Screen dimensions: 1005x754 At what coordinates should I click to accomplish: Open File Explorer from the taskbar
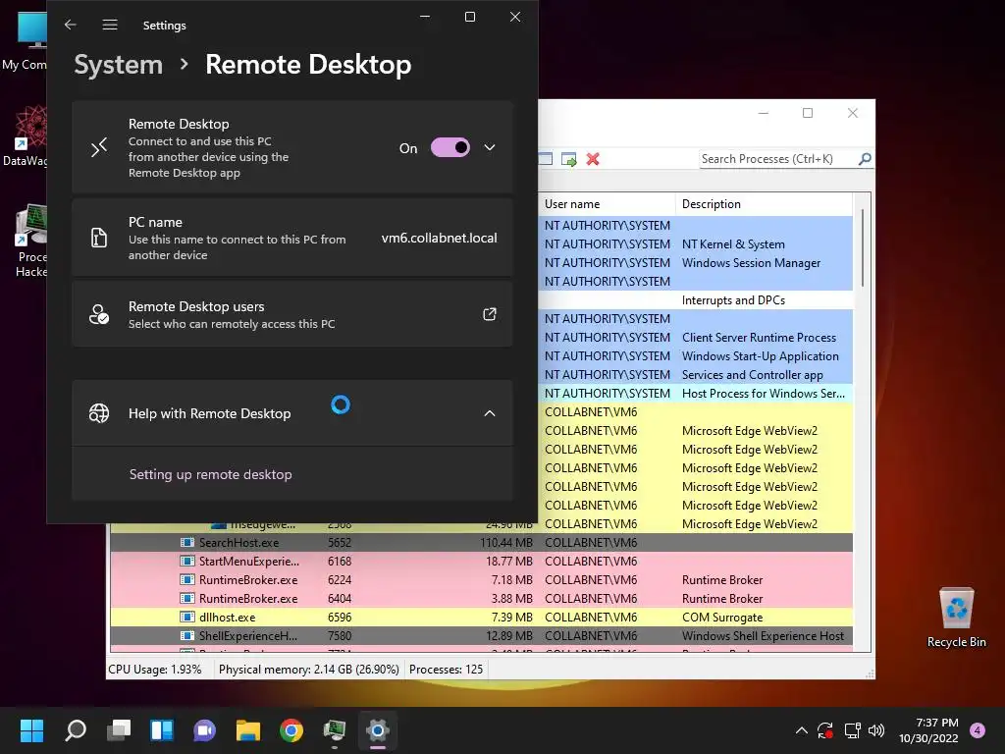248,730
